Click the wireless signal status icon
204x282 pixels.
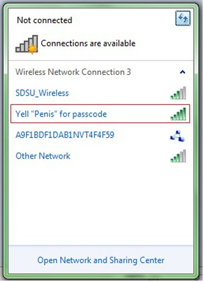[27, 44]
